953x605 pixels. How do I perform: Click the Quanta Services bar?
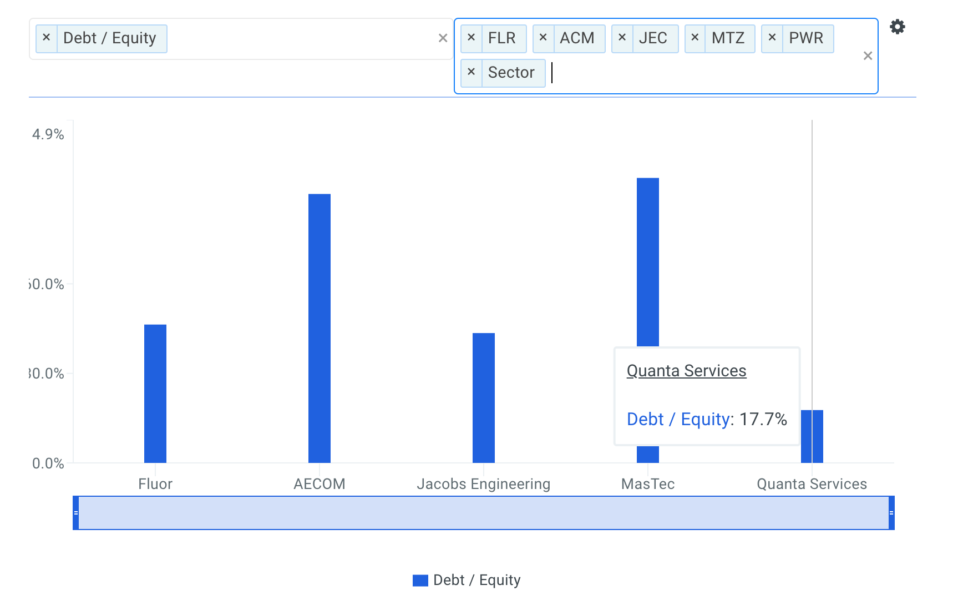[x=812, y=436]
